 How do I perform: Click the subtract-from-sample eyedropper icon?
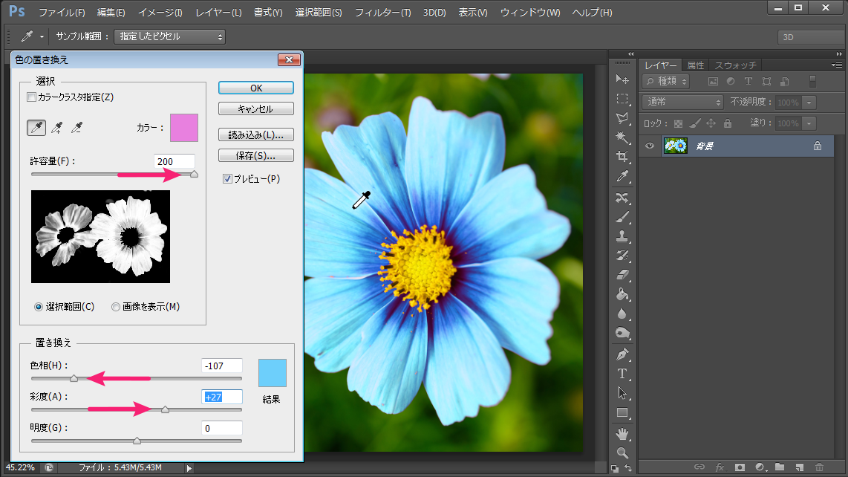[x=76, y=128]
